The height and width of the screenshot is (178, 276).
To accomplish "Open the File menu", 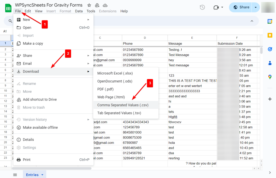I will coord(18,11).
